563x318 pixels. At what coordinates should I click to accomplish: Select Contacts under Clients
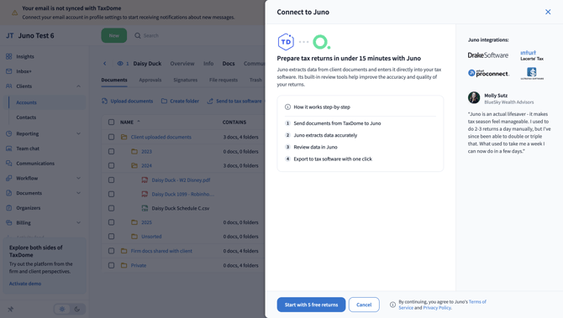pyautogui.click(x=26, y=117)
